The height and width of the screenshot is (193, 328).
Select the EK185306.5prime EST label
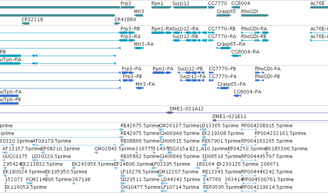tap(286, 149)
